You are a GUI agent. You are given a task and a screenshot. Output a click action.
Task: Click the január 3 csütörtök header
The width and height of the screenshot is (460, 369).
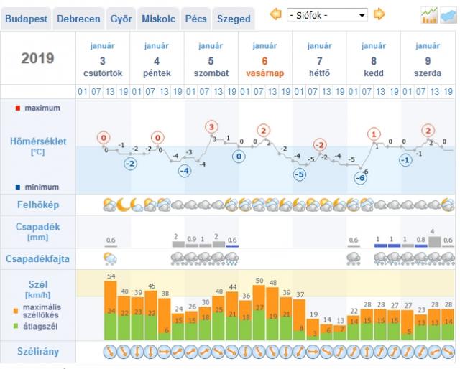pos(103,60)
